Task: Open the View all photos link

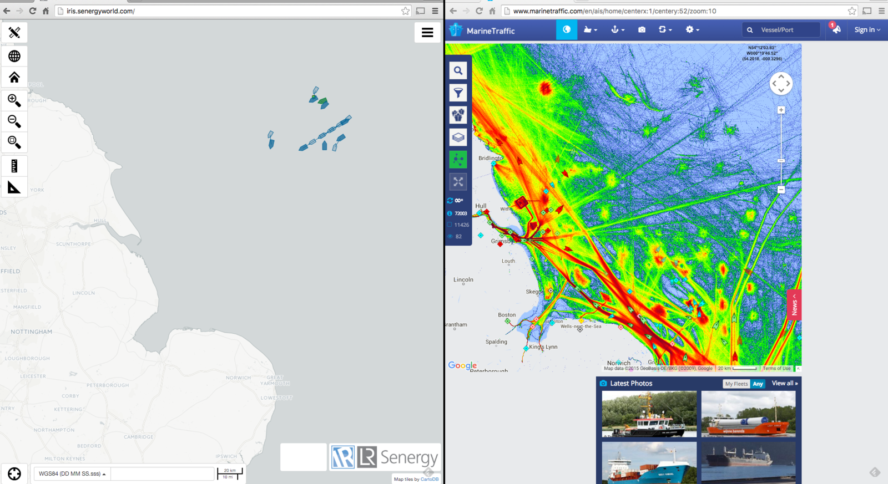Action: 784,383
